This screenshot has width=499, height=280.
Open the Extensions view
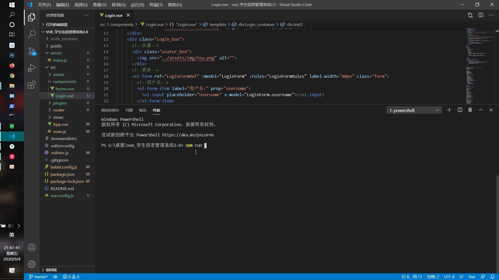click(x=32, y=85)
